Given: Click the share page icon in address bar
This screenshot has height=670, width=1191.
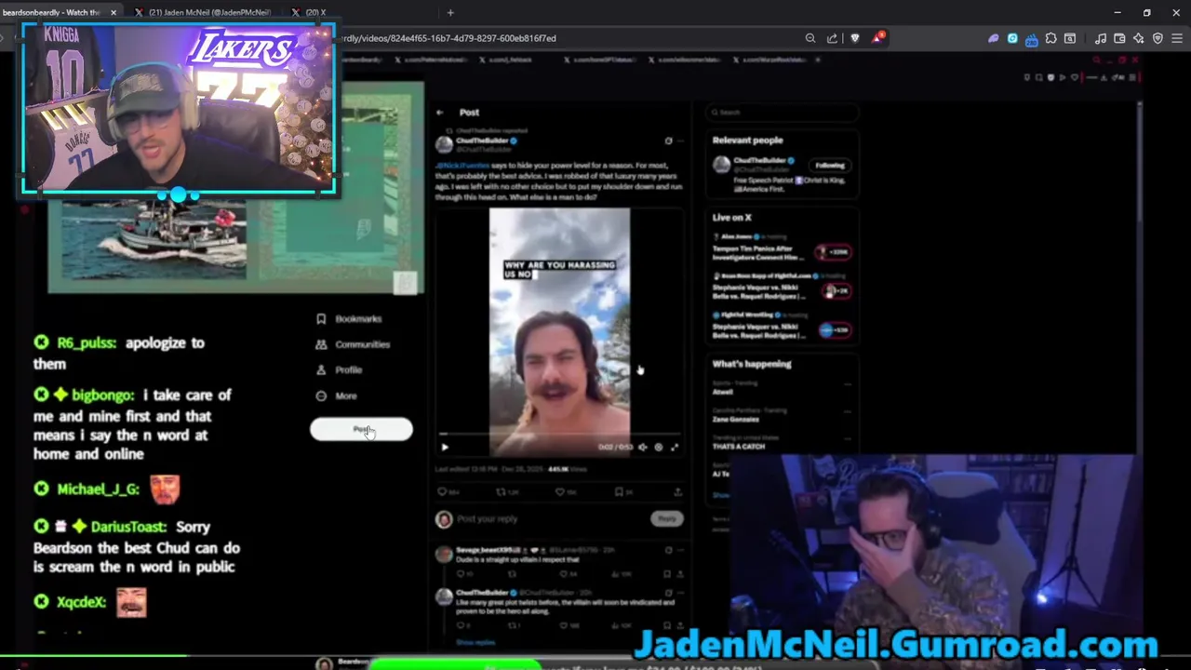Looking at the screenshot, I should pyautogui.click(x=832, y=38).
